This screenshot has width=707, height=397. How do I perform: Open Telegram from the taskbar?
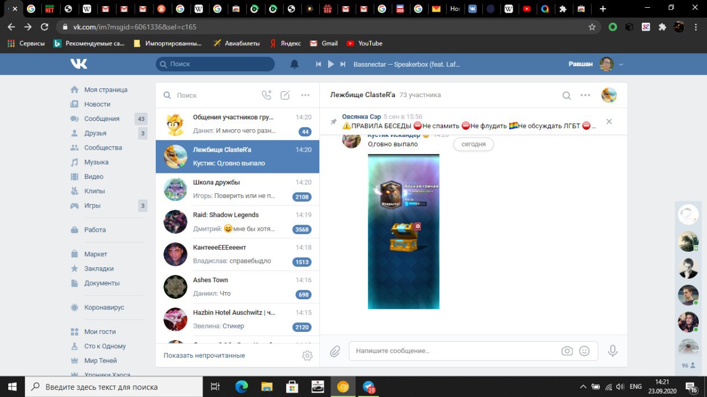click(368, 387)
